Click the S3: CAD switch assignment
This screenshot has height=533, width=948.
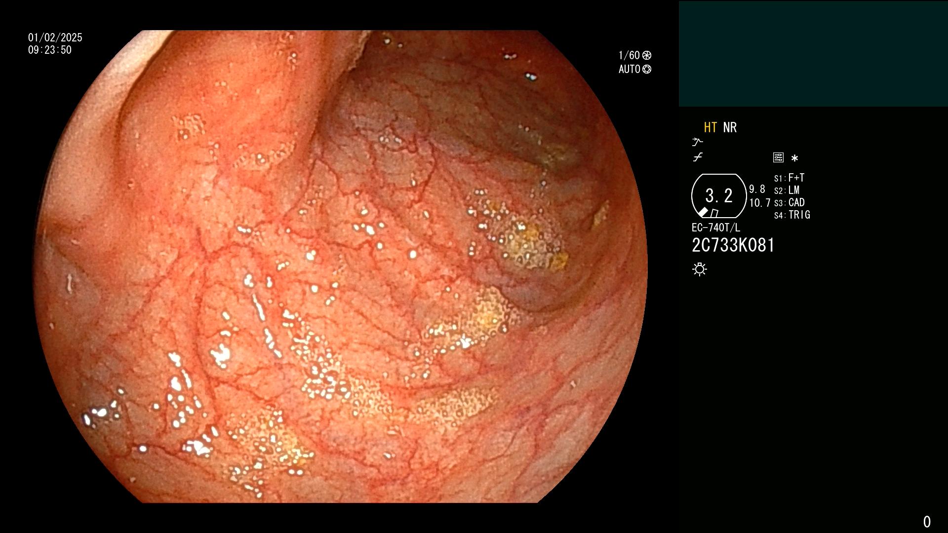click(x=789, y=202)
